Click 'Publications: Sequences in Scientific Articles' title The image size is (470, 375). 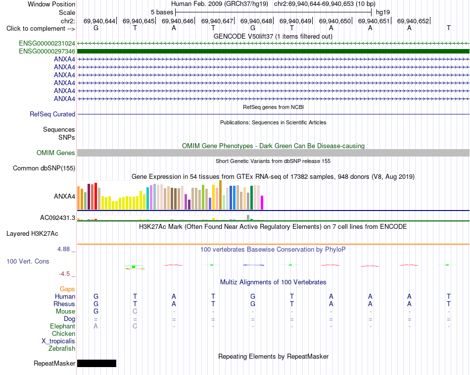[x=273, y=122]
